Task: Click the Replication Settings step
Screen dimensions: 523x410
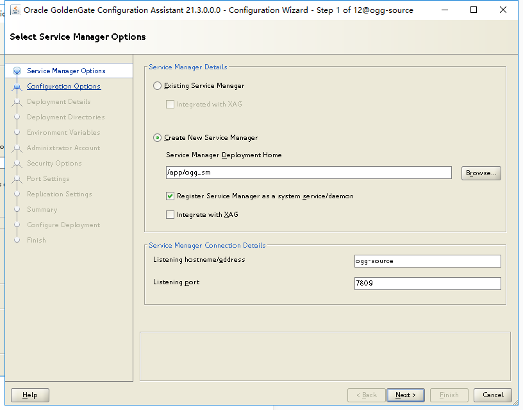Action: point(60,194)
